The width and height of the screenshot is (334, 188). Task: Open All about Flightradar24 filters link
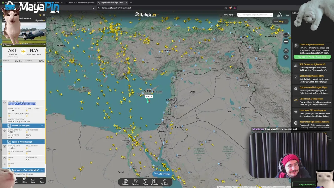pos(311,76)
